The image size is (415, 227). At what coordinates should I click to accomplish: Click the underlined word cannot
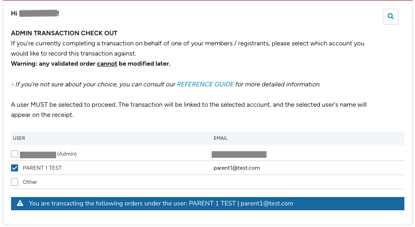click(107, 63)
